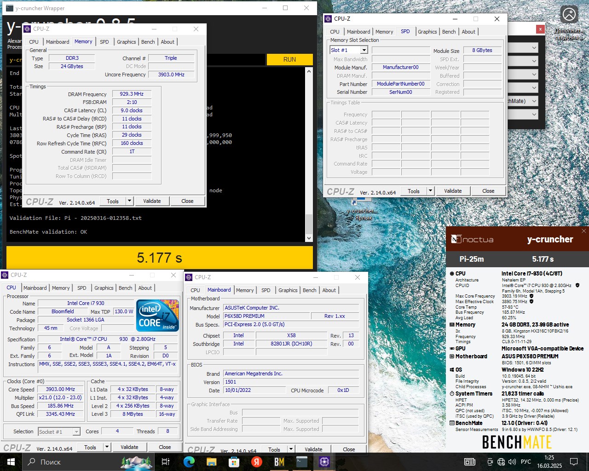Click the CPU section icon in BenchMate panel
Image resolution: width=589 pixels, height=471 pixels.
coord(452,274)
